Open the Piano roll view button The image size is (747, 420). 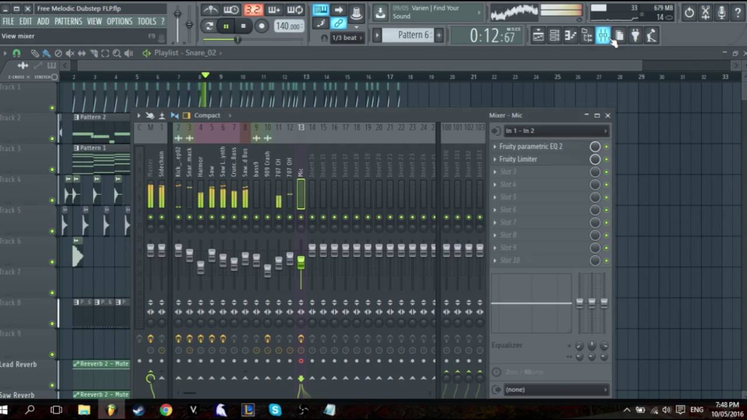pos(571,36)
